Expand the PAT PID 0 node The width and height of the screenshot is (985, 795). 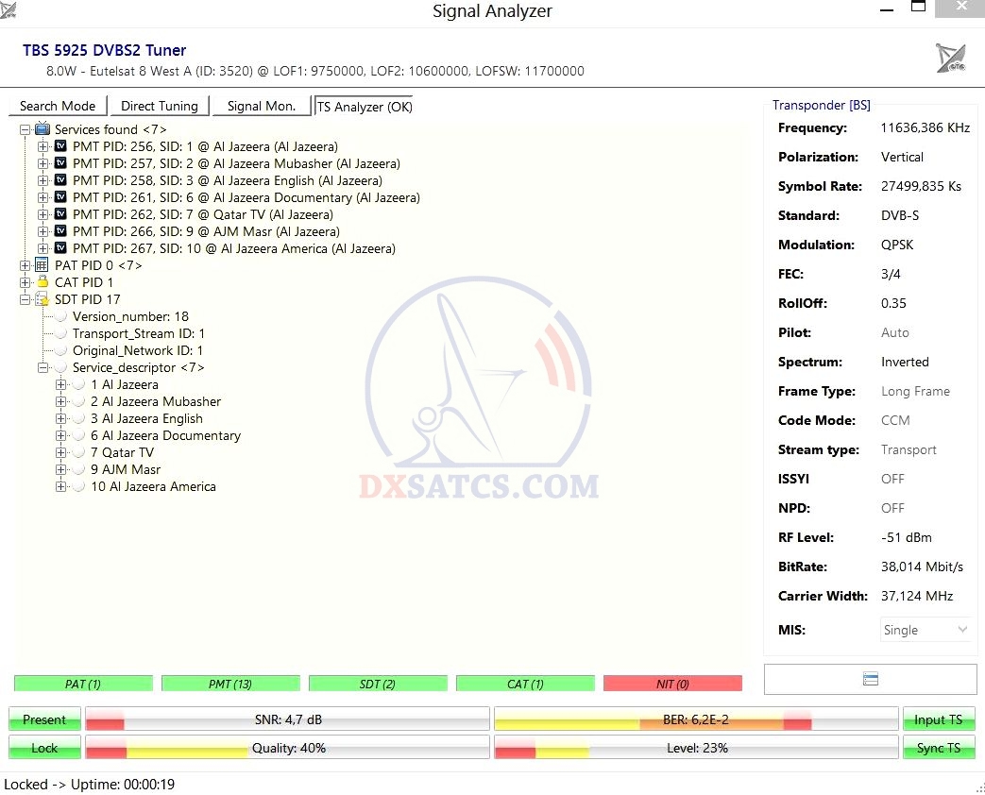point(25,265)
